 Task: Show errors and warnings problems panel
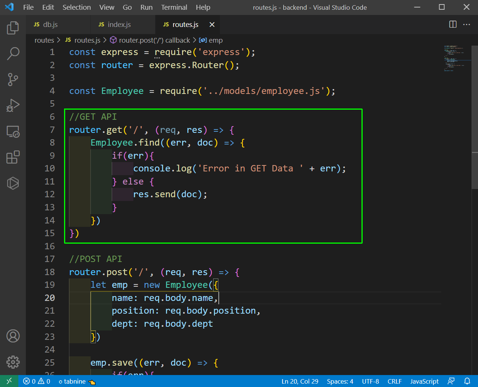[37, 381]
